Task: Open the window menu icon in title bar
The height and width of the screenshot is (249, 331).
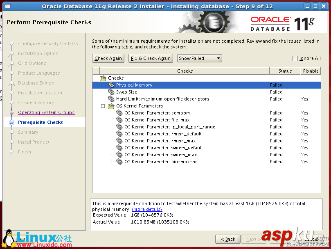Action: coord(8,6)
